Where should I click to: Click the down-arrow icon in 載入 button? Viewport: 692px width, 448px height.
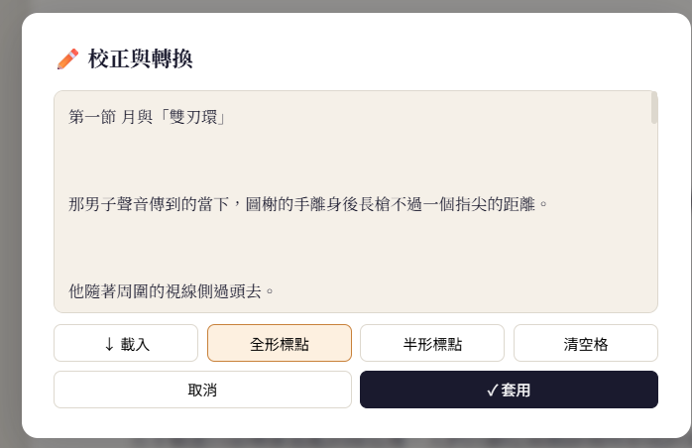(x=109, y=344)
